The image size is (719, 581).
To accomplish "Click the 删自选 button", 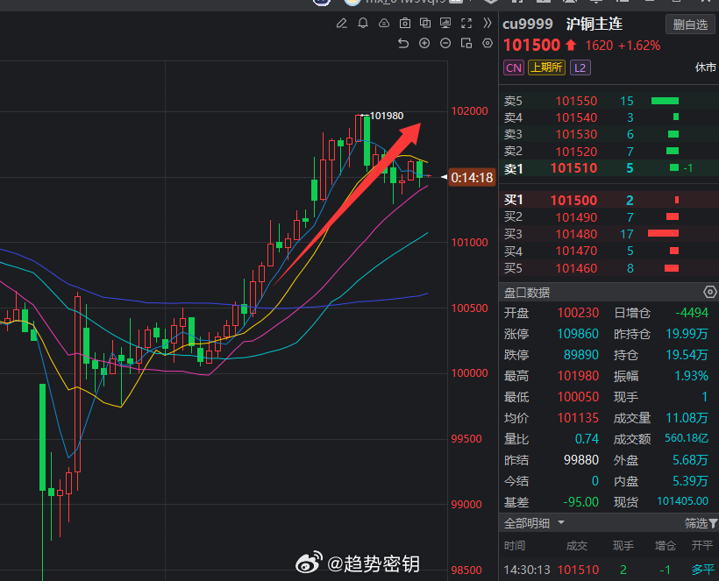I will (690, 25).
